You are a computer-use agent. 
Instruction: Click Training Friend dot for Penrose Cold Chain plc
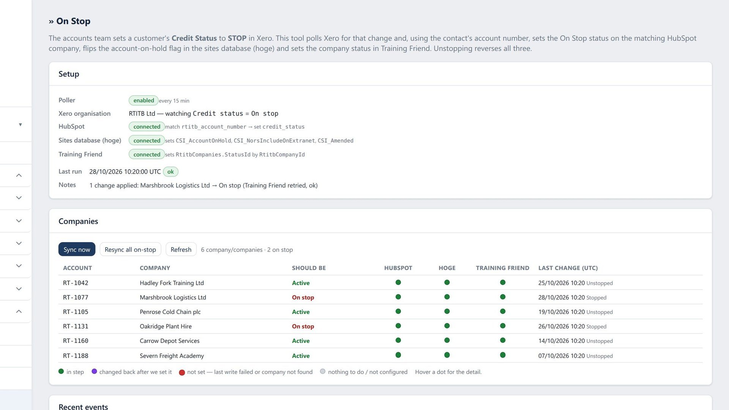point(503,311)
